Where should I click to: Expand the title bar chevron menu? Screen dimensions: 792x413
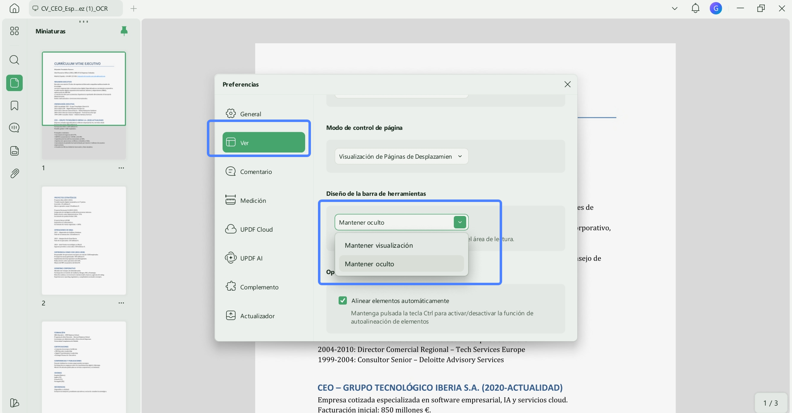click(x=675, y=8)
